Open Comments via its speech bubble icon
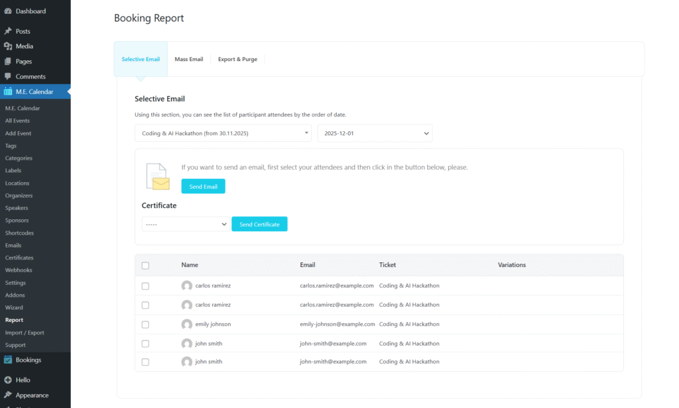The width and height of the screenshot is (679, 408). coord(9,76)
